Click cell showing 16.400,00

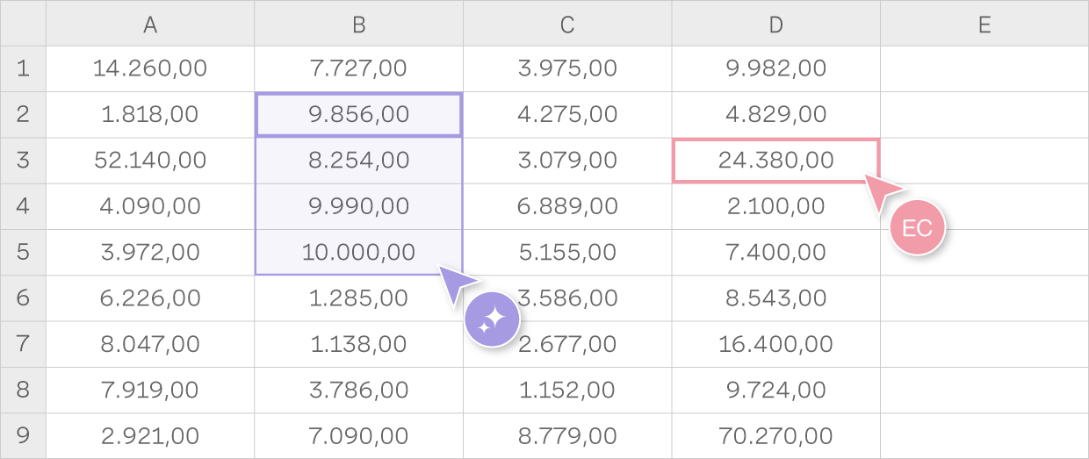coord(775,344)
